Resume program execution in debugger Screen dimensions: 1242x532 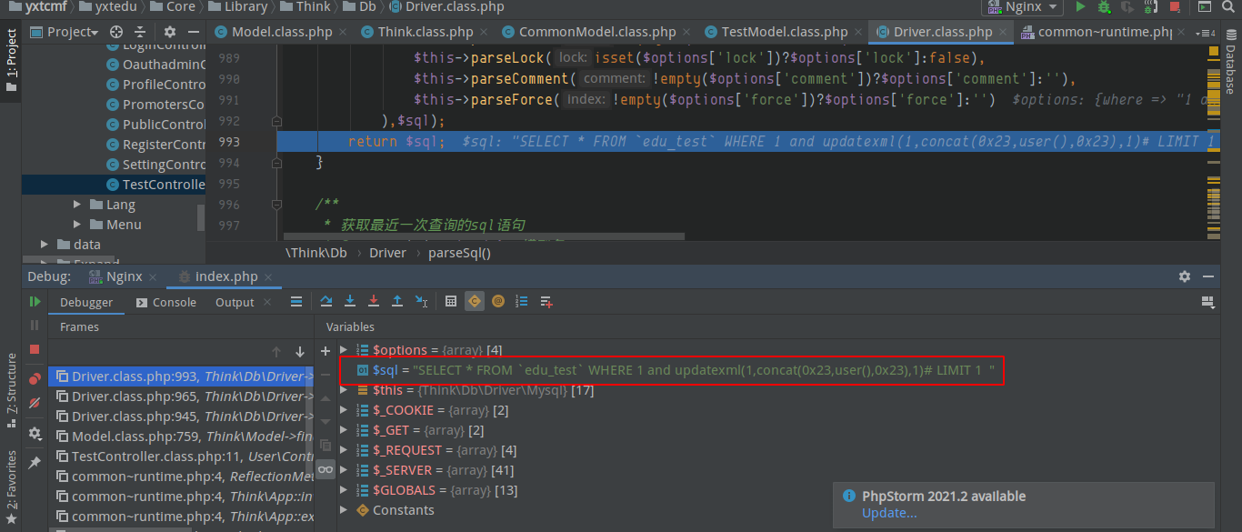click(35, 301)
